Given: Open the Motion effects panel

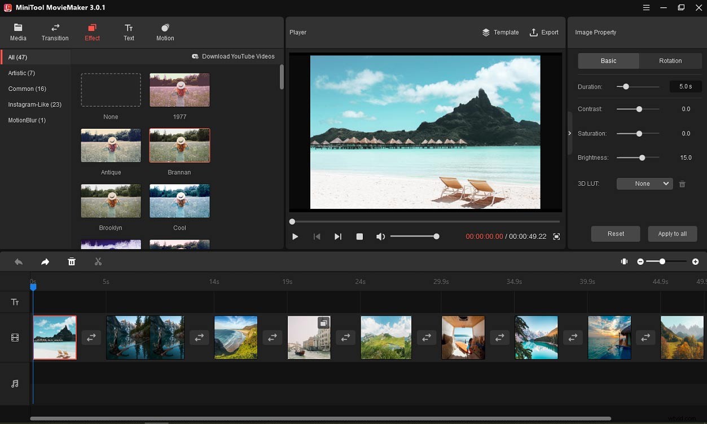Looking at the screenshot, I should click(x=165, y=32).
